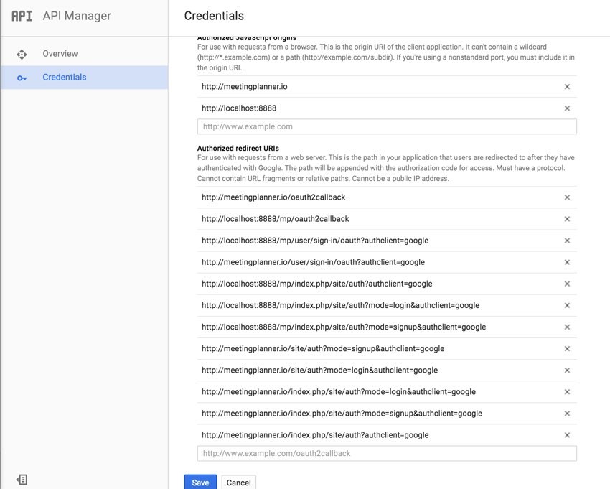610x489 pixels.
Task: Focus the new redirect URI input field
Action: click(x=387, y=454)
